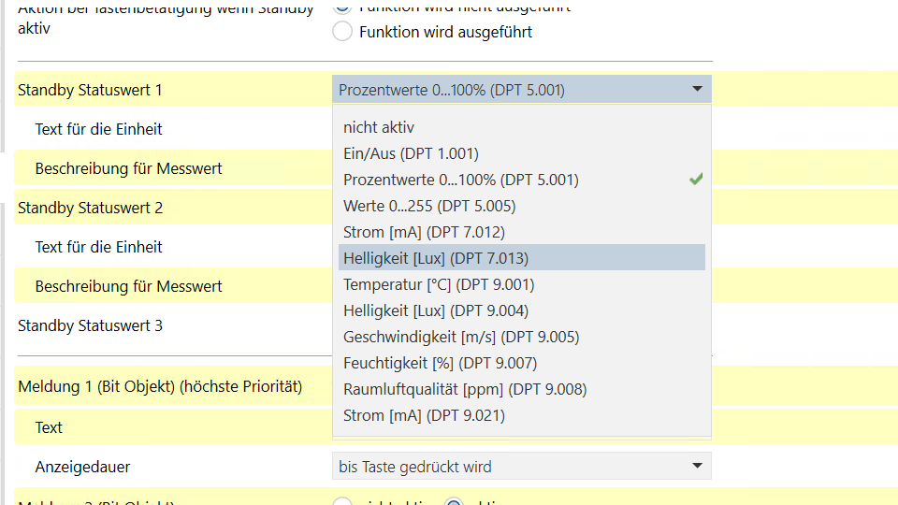Pick "Helligkeit [Lux] (DPT 9.004)" entry
The width and height of the screenshot is (898, 505).
[x=436, y=310]
